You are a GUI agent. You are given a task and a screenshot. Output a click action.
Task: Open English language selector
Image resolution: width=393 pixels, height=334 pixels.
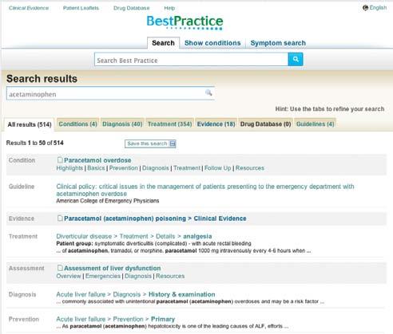[375, 8]
